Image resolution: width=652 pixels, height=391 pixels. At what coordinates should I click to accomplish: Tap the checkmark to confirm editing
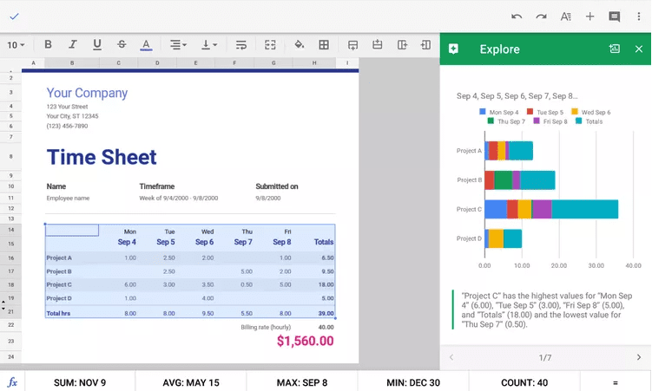14,16
